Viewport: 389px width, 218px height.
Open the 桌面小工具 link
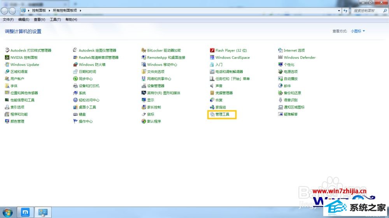click(87, 107)
